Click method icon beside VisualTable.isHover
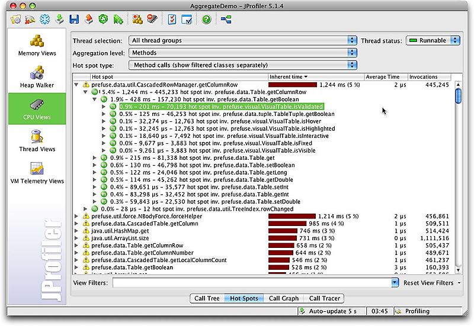Screen dimensions: 474x326 point(113,121)
